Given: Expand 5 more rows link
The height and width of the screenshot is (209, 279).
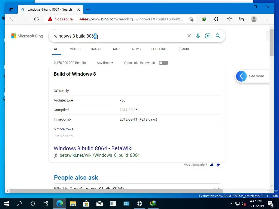Looking at the screenshot, I should [x=65, y=129].
